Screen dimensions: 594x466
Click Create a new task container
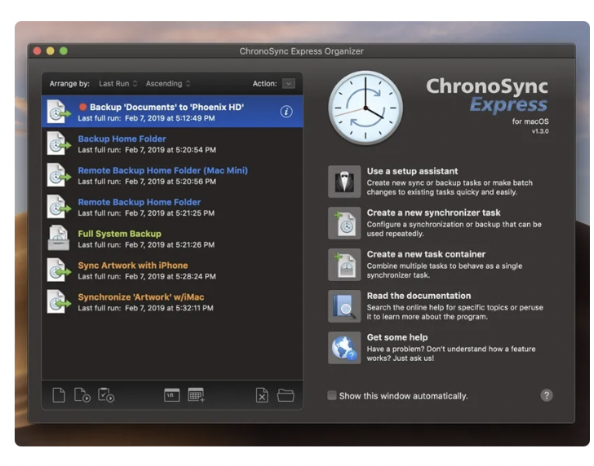[x=426, y=254]
